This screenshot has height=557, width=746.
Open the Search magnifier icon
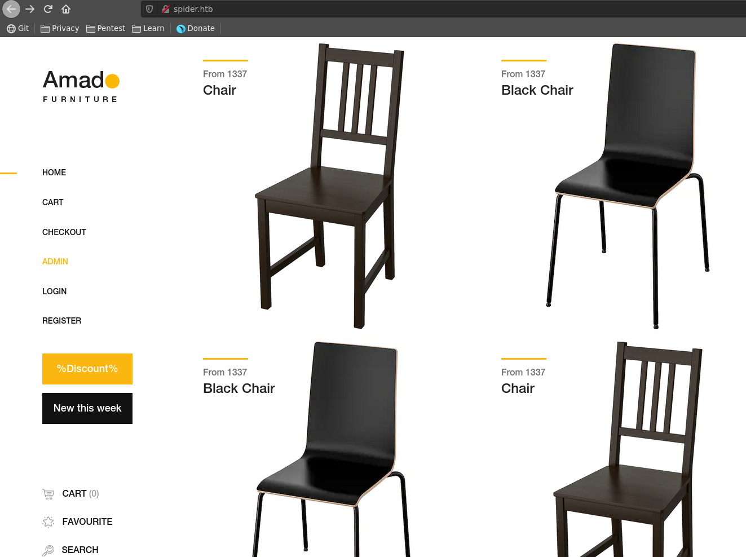tap(48, 550)
